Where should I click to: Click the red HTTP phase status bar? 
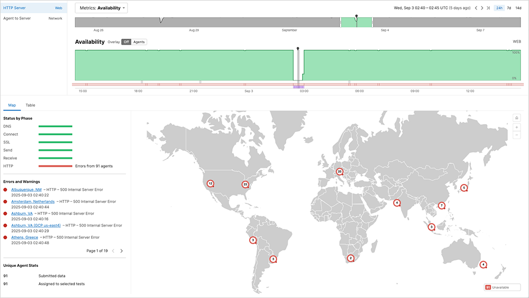(x=56, y=166)
